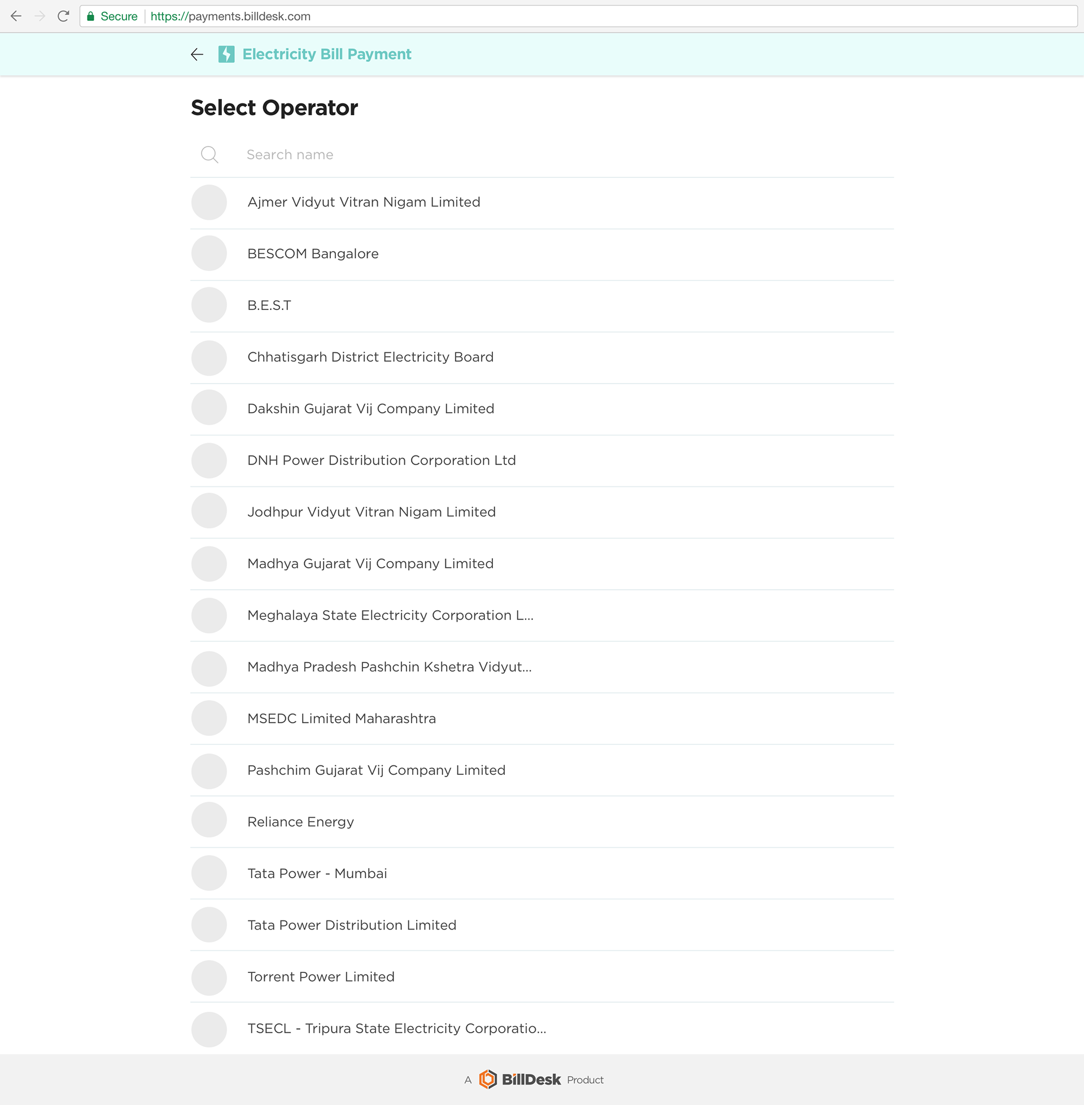
Task: Select Torrent Power Limited
Action: (x=542, y=977)
